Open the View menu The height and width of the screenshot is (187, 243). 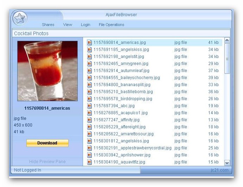click(68, 25)
